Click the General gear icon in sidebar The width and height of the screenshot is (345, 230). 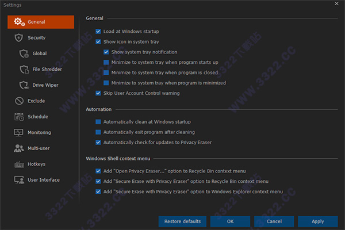pos(18,22)
